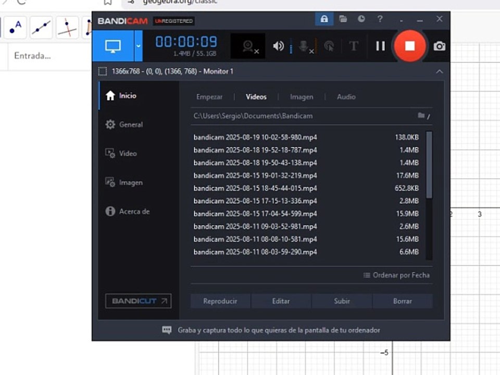This screenshot has height=375, width=500.
Task: Switch to the Audio tab
Action: (x=346, y=97)
